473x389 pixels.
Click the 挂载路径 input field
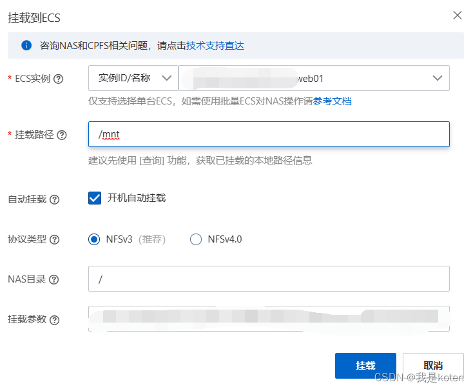pos(269,135)
